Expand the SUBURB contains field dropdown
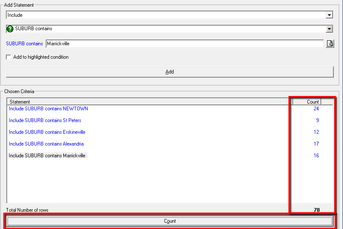Screen dimensions: 343x229 pyautogui.click(x=329, y=29)
